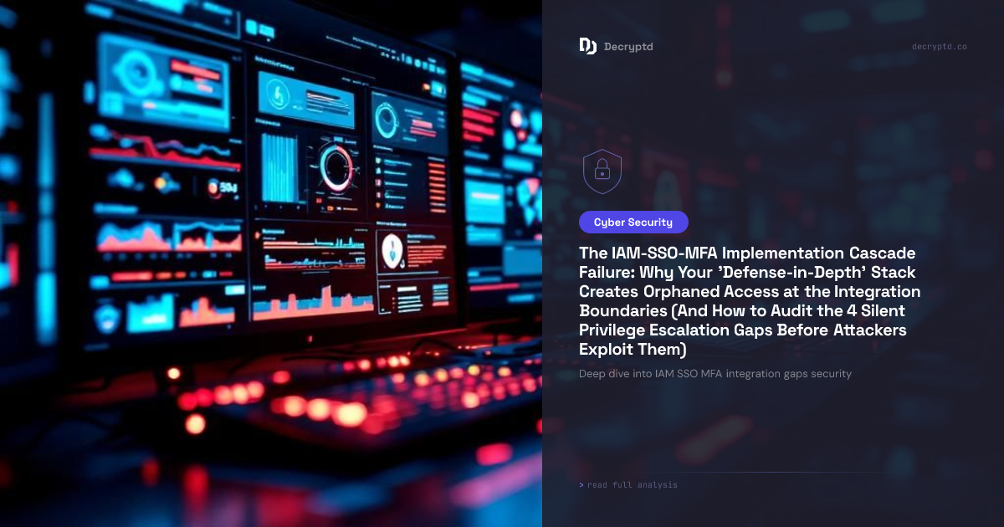Click the orange area chart on left monitor
Screen dimensions: 1004x527
(x=125, y=237)
